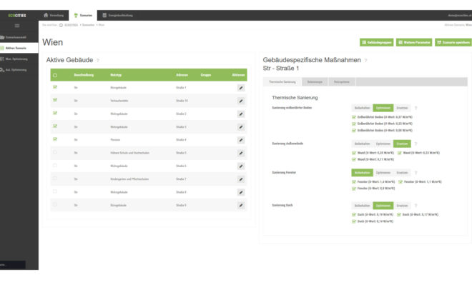Viewport: 472px width, 300px height.
Task: Click the ECOCITIES breadcrumb home icon
Action: 61,25
